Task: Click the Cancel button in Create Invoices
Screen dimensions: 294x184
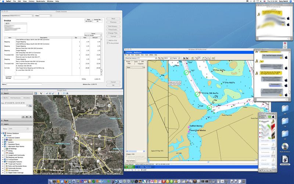Action: click(113, 82)
